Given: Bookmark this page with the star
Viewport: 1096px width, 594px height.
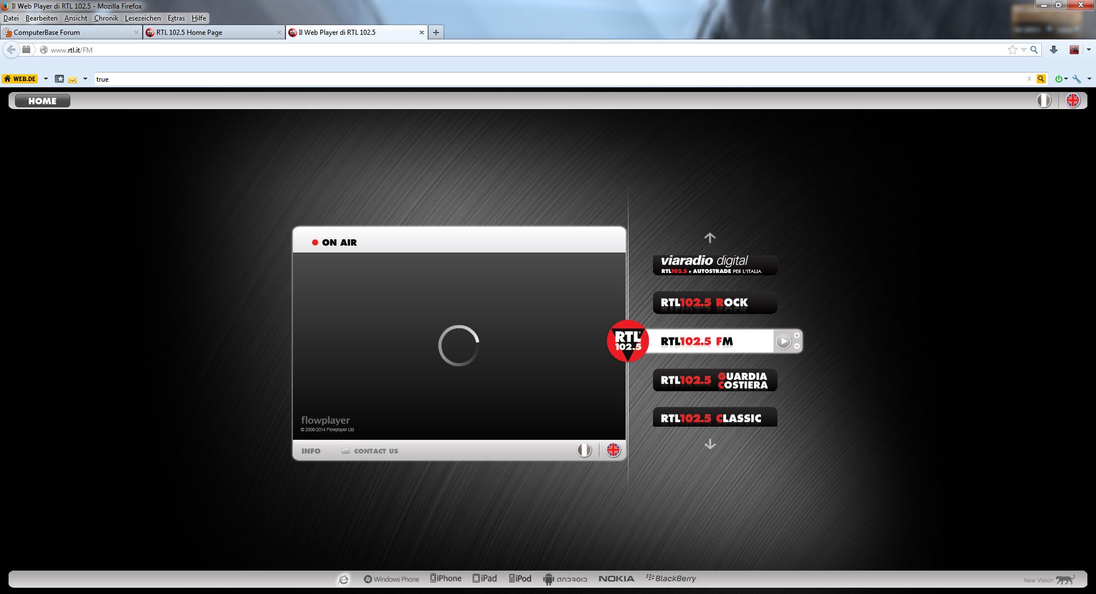Looking at the screenshot, I should coord(1013,50).
